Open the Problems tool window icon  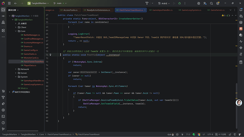click(x=3, y=123)
